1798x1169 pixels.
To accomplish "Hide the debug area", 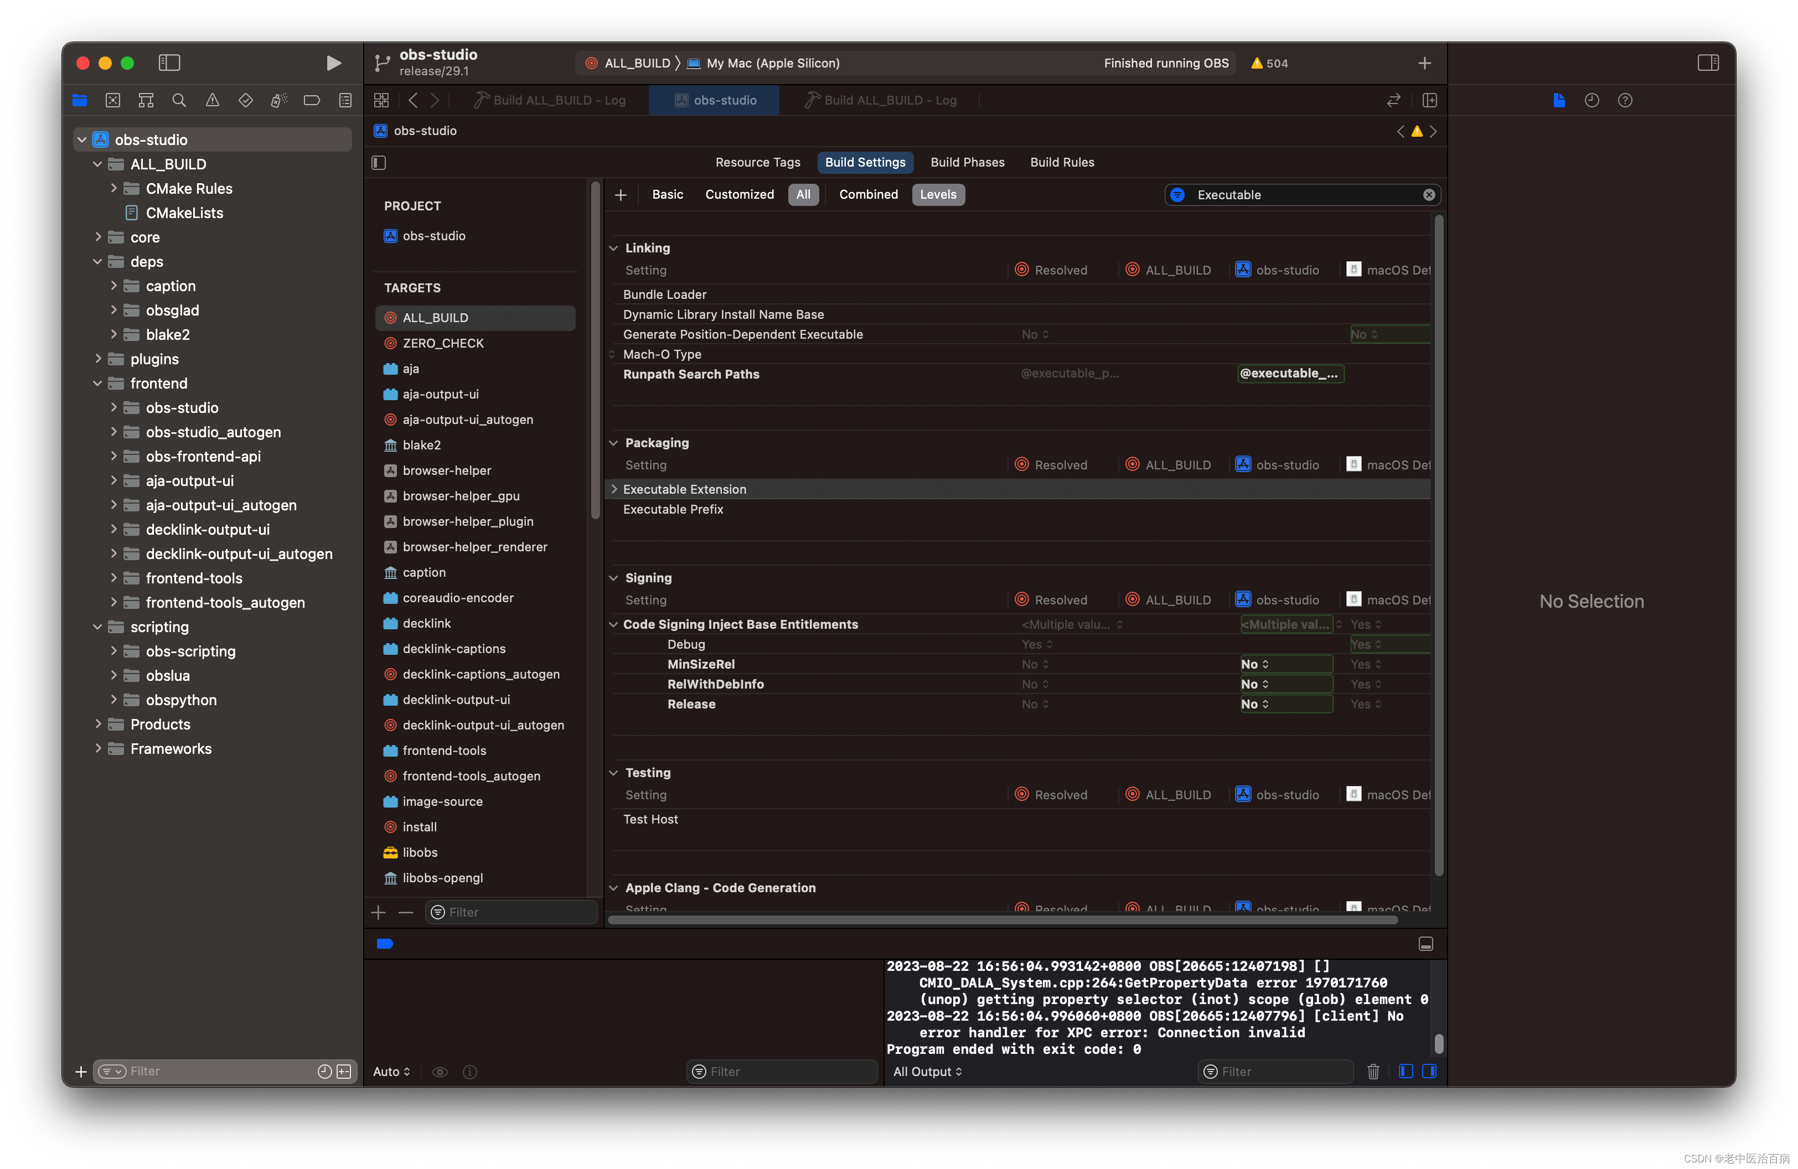I will (1425, 944).
